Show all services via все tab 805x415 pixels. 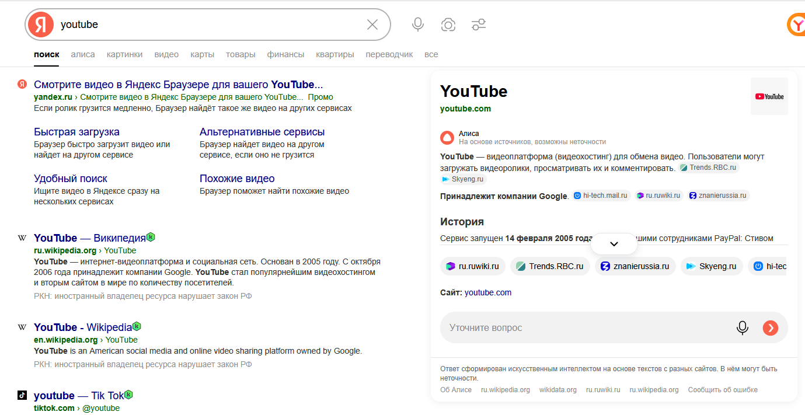tap(431, 54)
